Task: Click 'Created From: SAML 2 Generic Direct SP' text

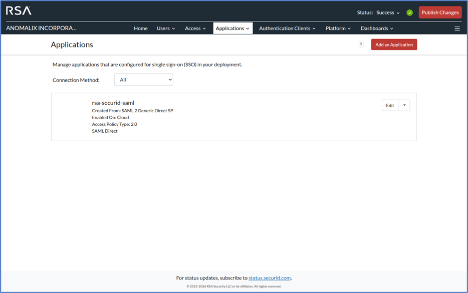Action: 132,110
